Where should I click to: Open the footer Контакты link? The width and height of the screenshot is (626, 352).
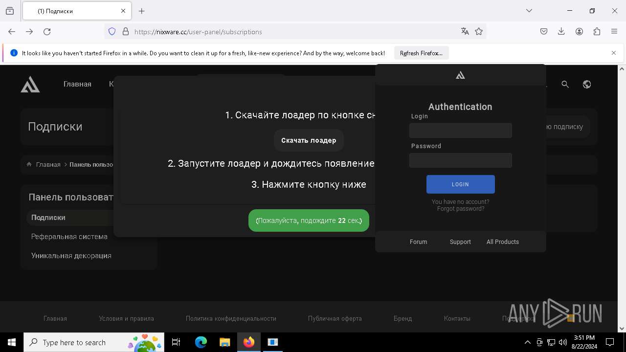pyautogui.click(x=457, y=318)
